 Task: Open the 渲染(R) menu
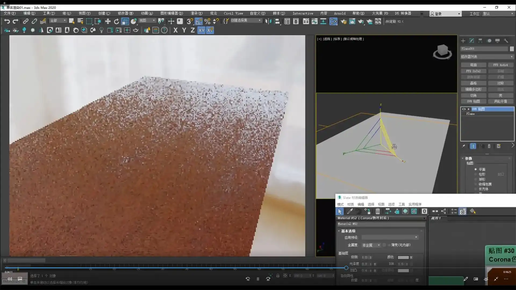tap(196, 13)
